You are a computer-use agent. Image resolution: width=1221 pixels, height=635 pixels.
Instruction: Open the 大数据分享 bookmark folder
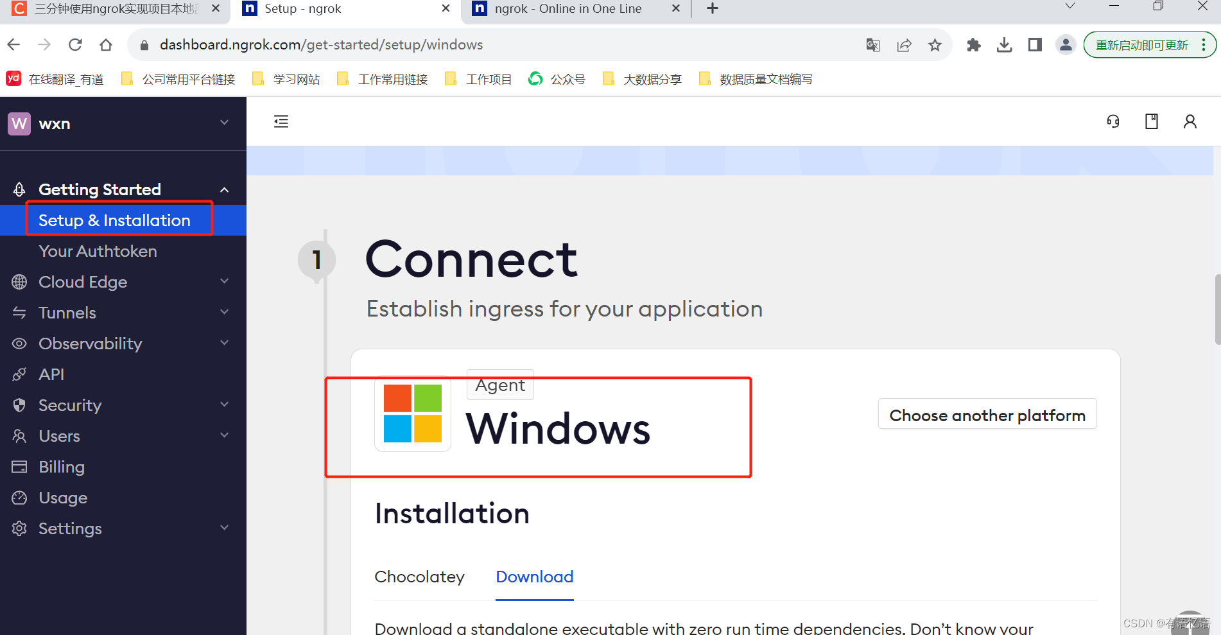(x=642, y=79)
